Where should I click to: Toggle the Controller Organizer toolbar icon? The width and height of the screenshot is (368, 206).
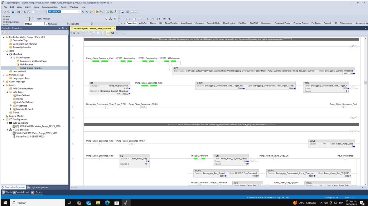[x=97, y=12]
